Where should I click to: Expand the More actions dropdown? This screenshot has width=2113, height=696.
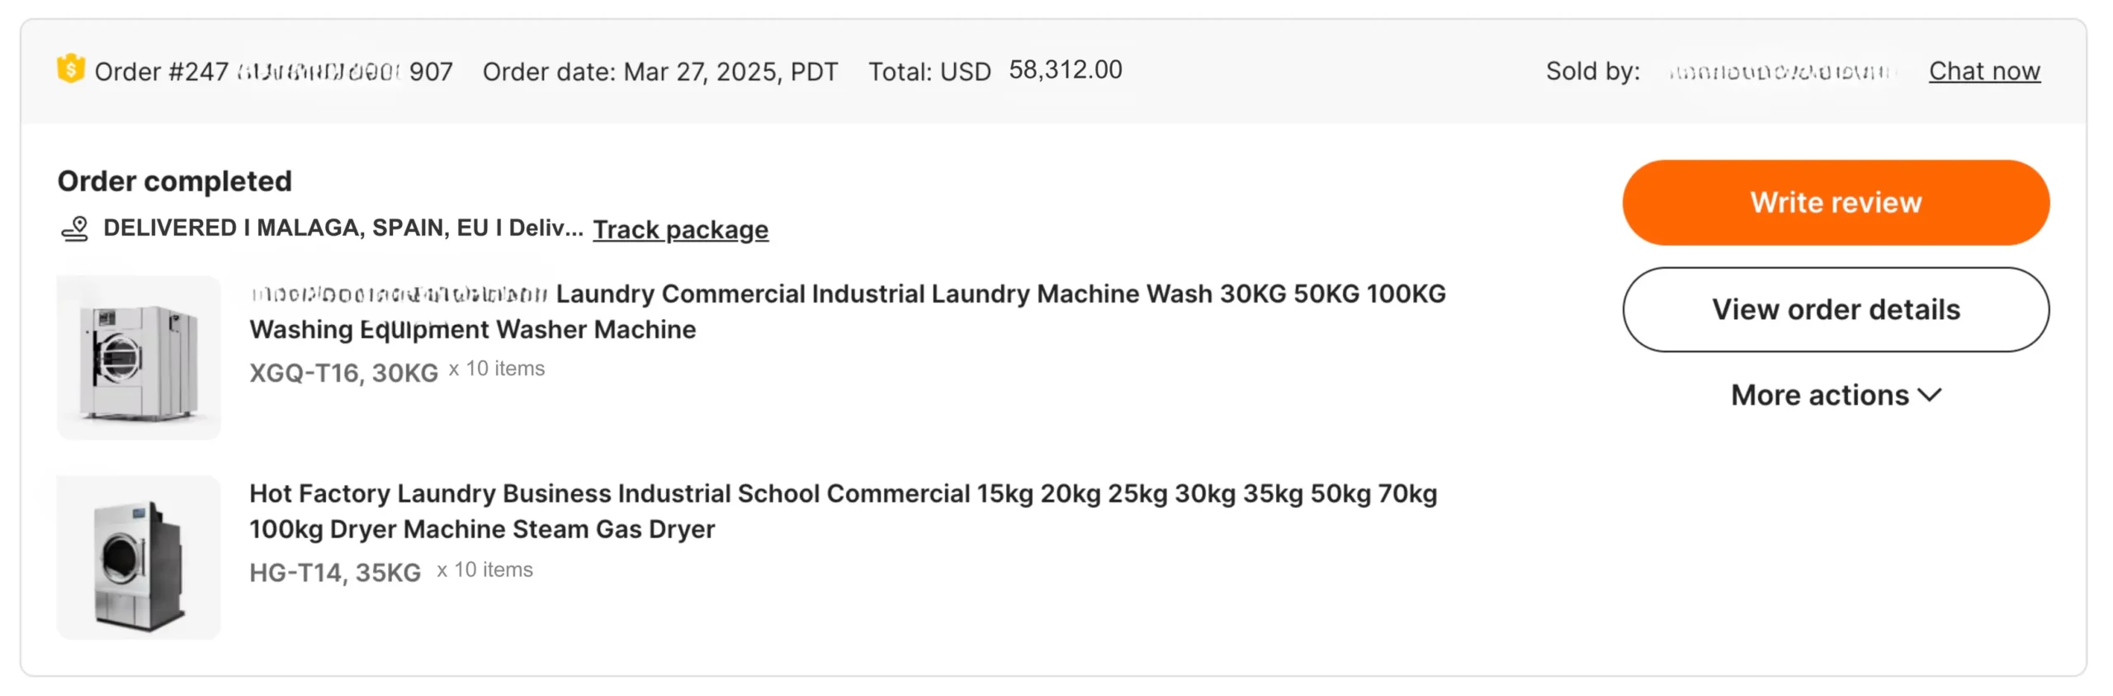coord(1835,395)
